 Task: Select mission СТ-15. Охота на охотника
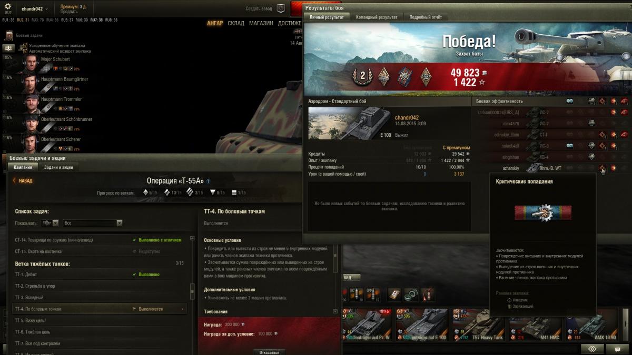100,251
